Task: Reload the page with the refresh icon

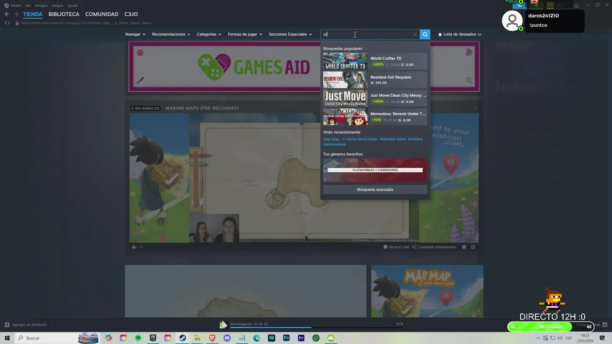Action: pos(7,23)
